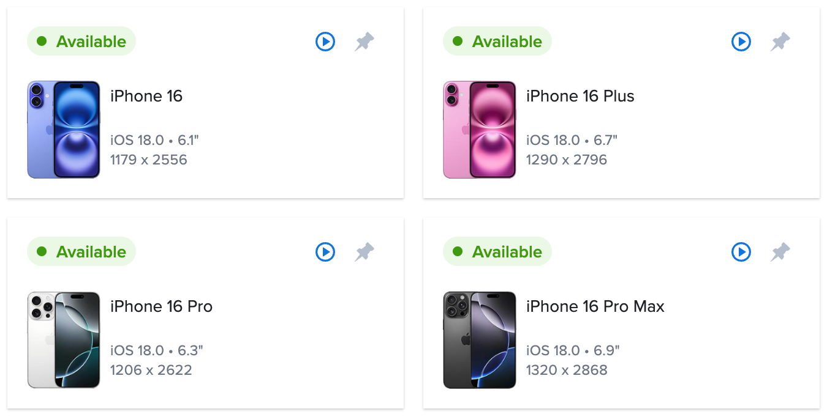
Task: Launch the iPhone 16 Pro Max session
Action: [x=741, y=252]
